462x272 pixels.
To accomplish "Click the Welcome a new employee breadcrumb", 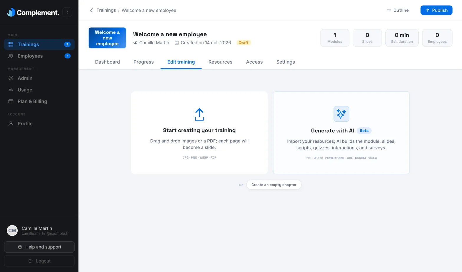I will tap(149, 10).
